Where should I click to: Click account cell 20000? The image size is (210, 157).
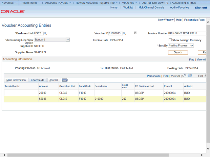(x=43, y=93)
